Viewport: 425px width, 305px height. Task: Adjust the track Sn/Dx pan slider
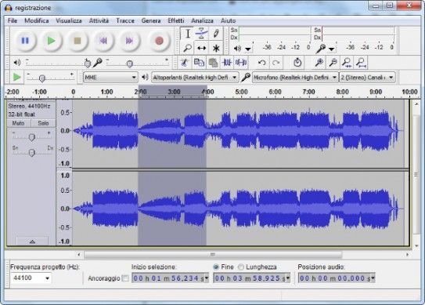tap(32, 152)
